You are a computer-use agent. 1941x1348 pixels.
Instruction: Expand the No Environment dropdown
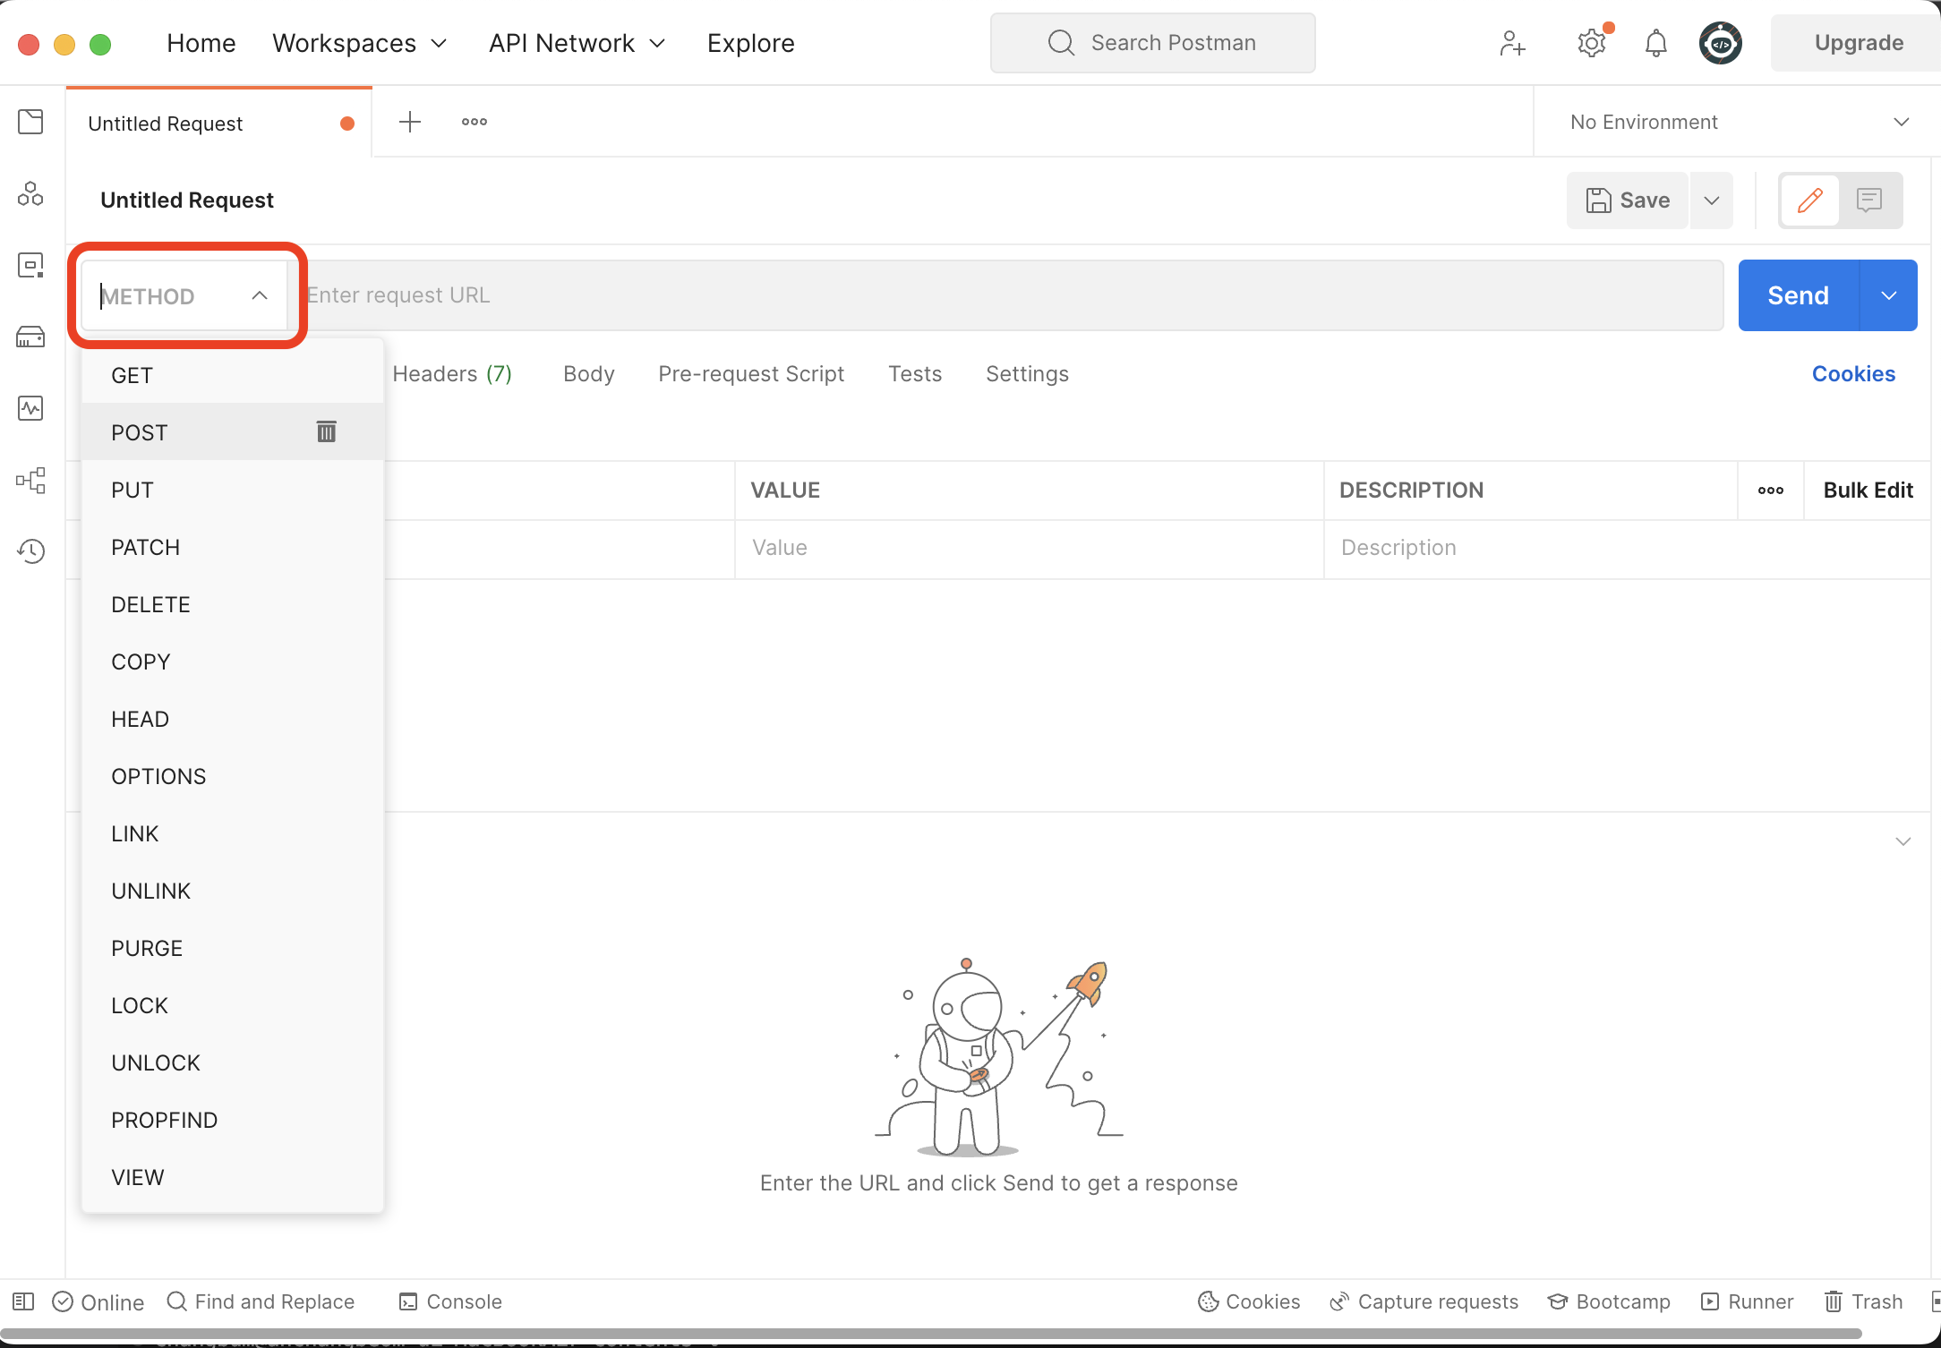pos(1901,122)
